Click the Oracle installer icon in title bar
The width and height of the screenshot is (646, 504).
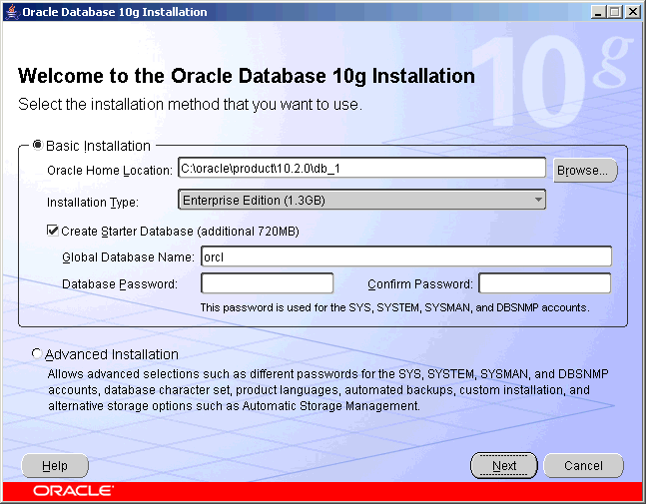11,12
